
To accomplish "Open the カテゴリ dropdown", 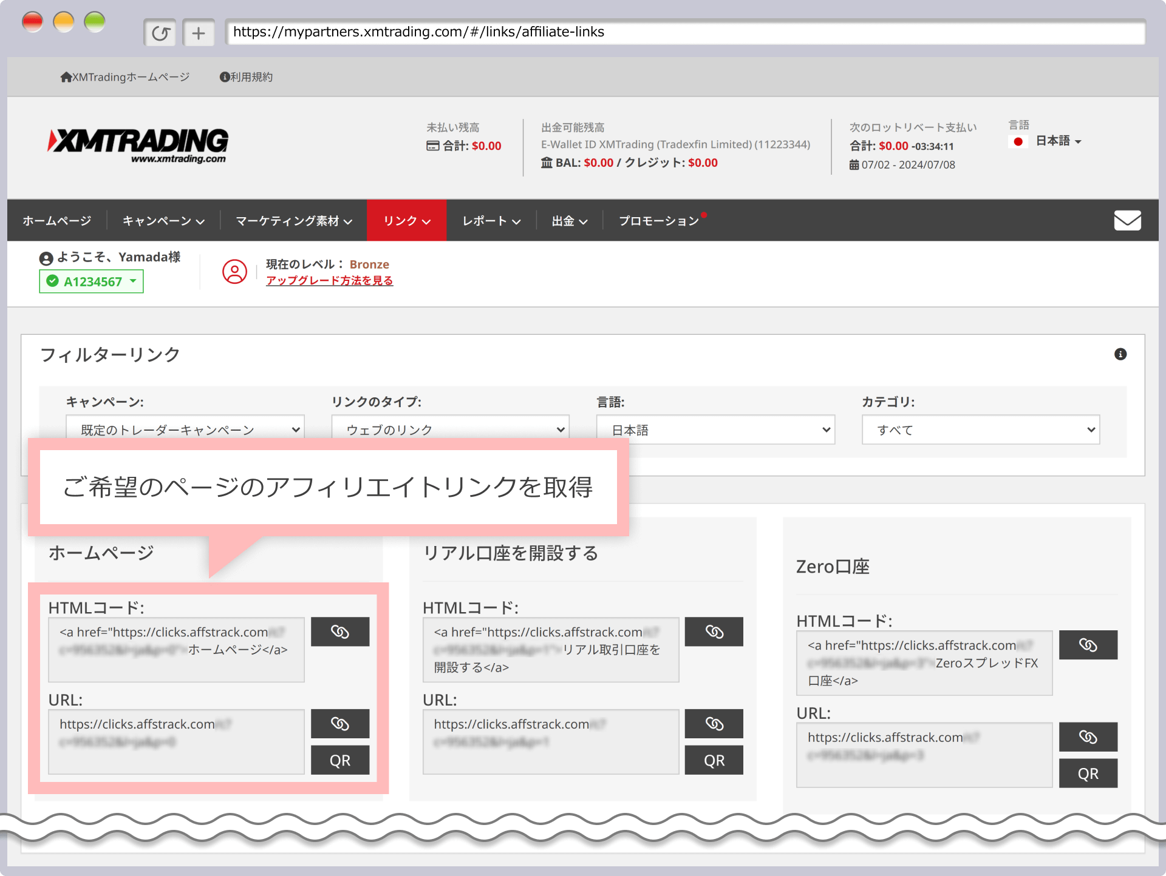I will point(981,430).
